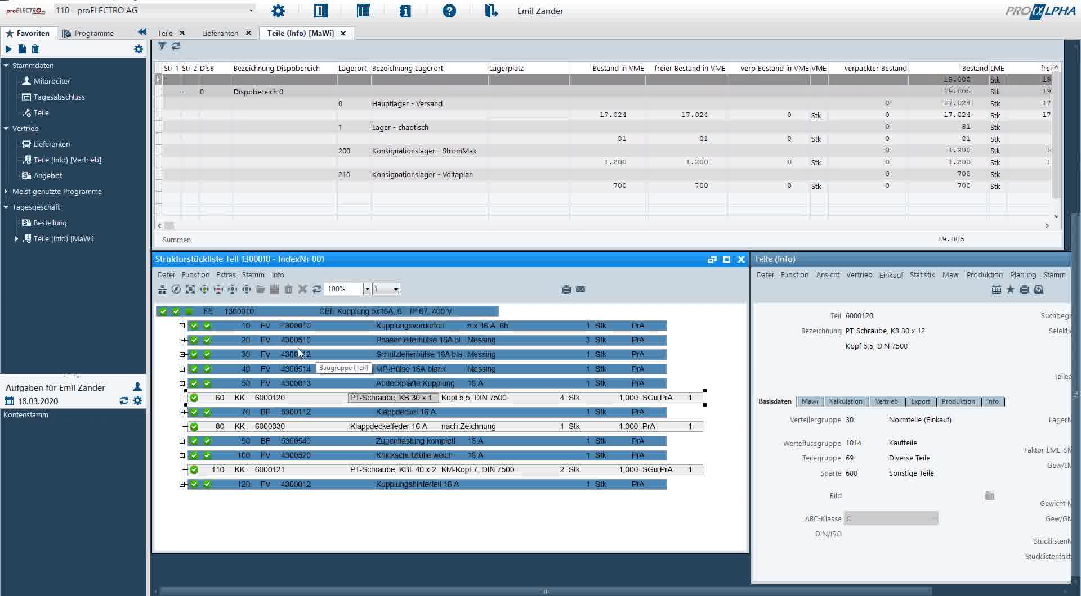Viewport: 1081px width, 596px height.
Task: Open Statistik menu in Teile (Info)
Action: tap(922, 274)
